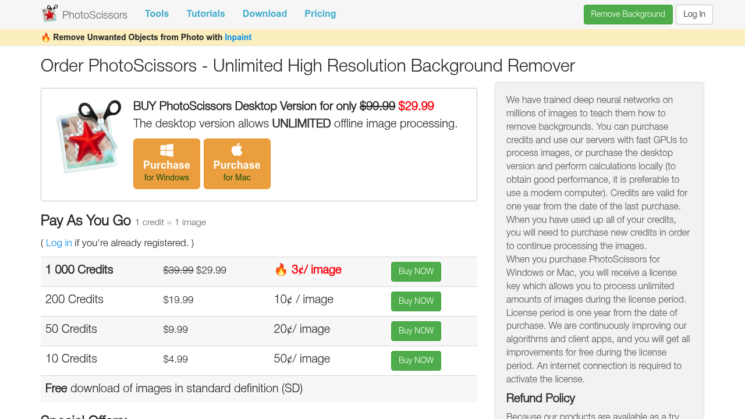Open the Pricing page
Viewport: 745px width, 419px height.
pos(320,13)
